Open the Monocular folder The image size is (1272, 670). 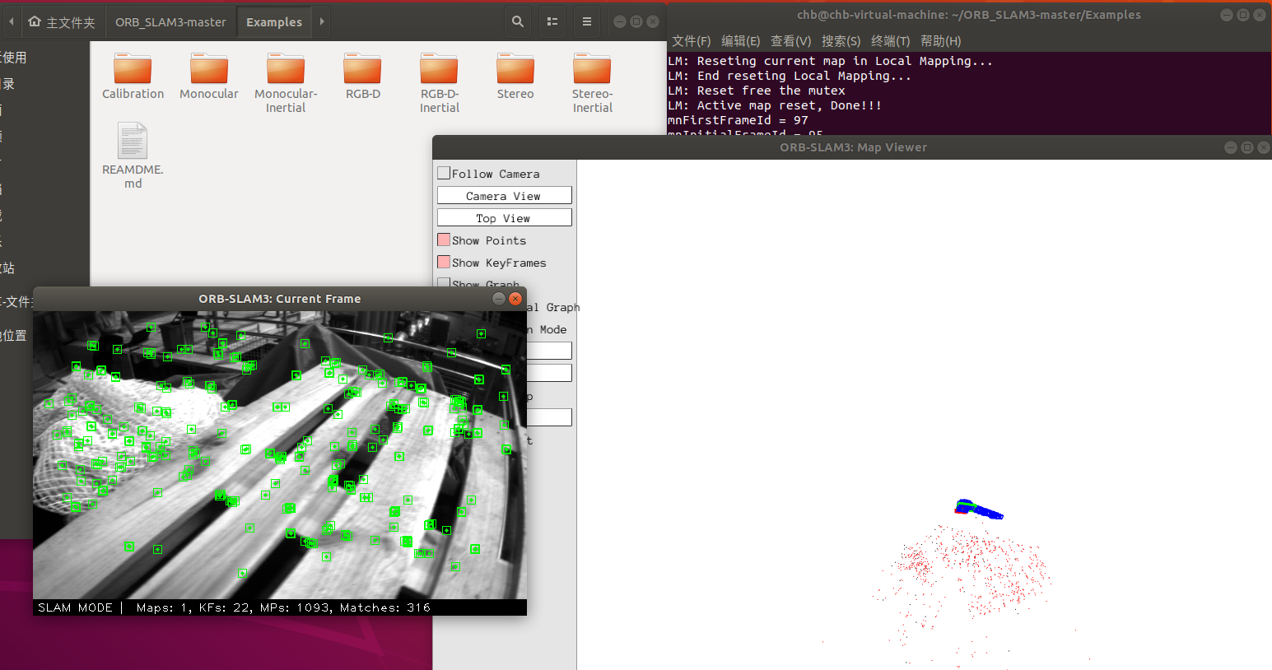209,76
